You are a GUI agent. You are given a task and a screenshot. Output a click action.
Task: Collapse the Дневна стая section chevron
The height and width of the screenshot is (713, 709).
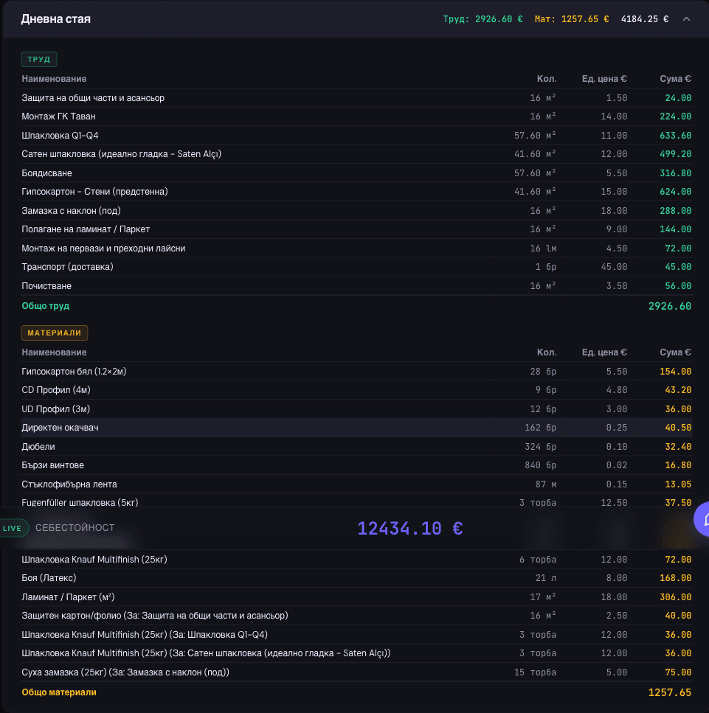(x=686, y=19)
